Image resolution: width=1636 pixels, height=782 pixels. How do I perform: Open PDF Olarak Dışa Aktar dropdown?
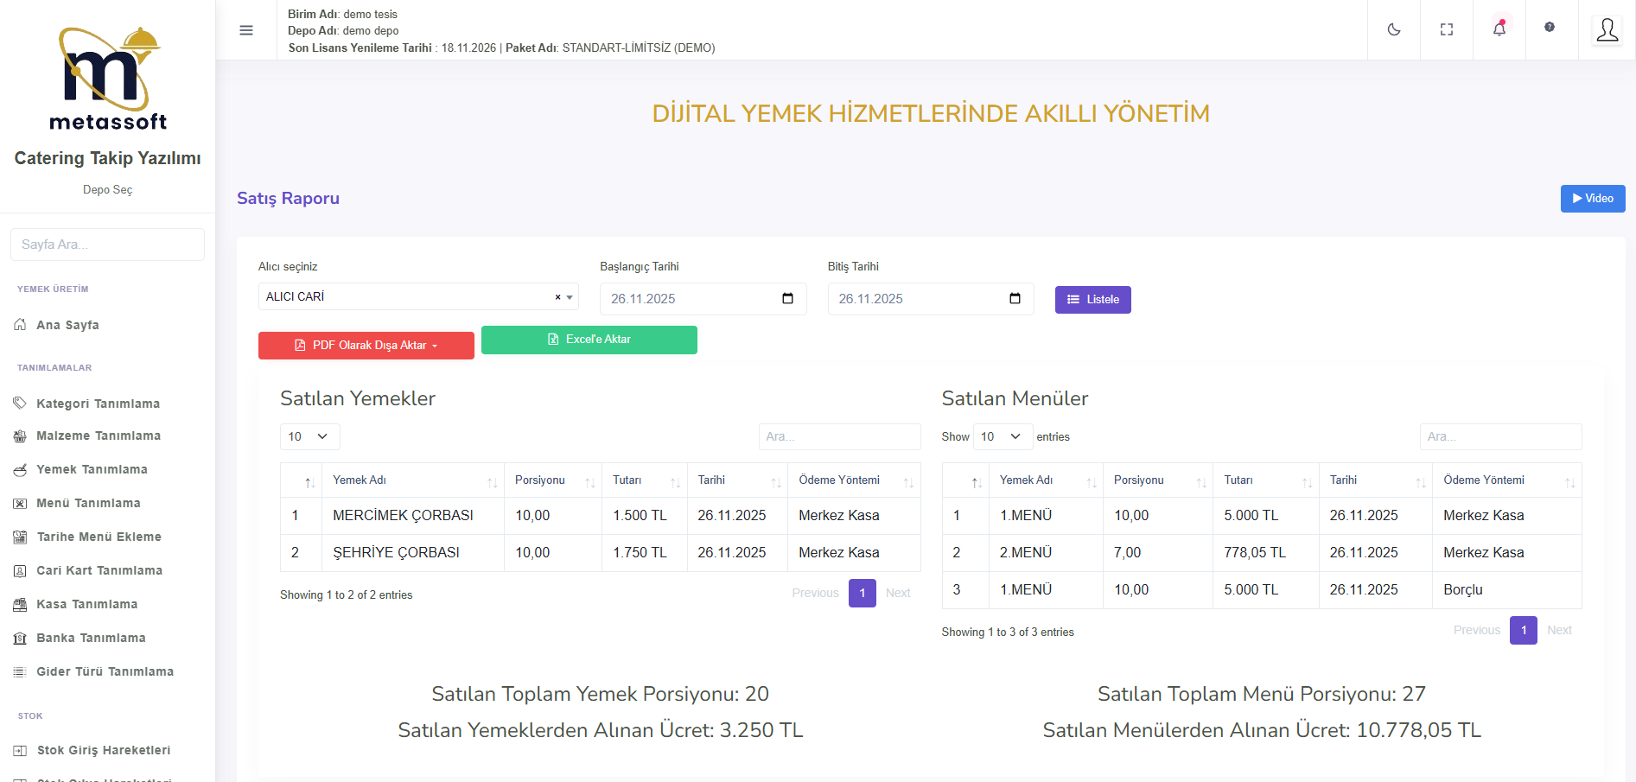(x=366, y=346)
